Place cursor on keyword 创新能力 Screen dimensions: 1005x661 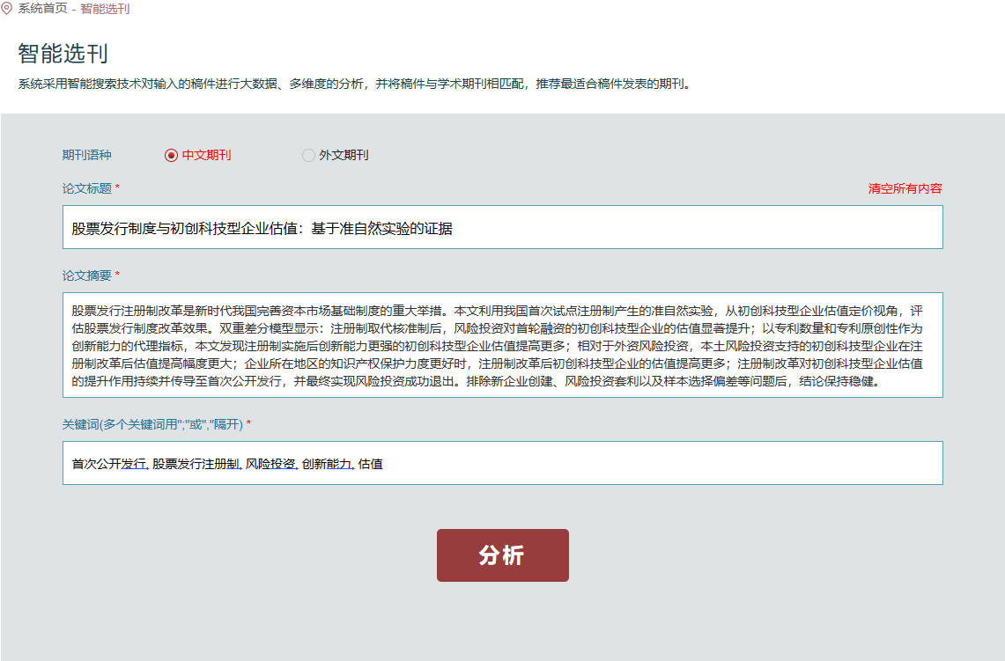[326, 464]
